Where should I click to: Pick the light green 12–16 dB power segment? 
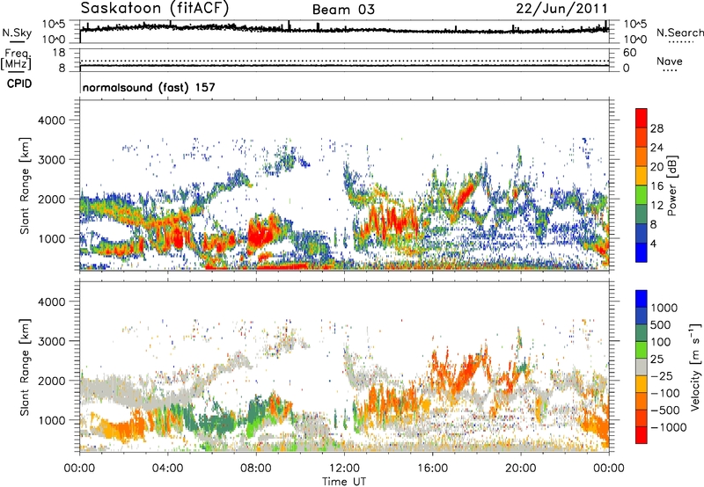coord(642,194)
